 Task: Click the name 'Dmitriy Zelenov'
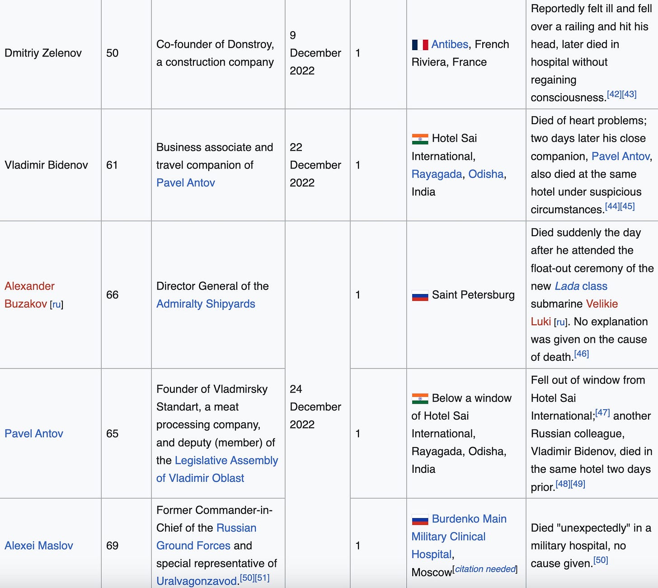point(43,53)
